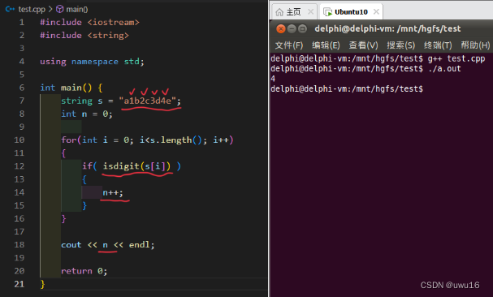Close the Ubuntu10 tab

pyautogui.click(x=376, y=11)
